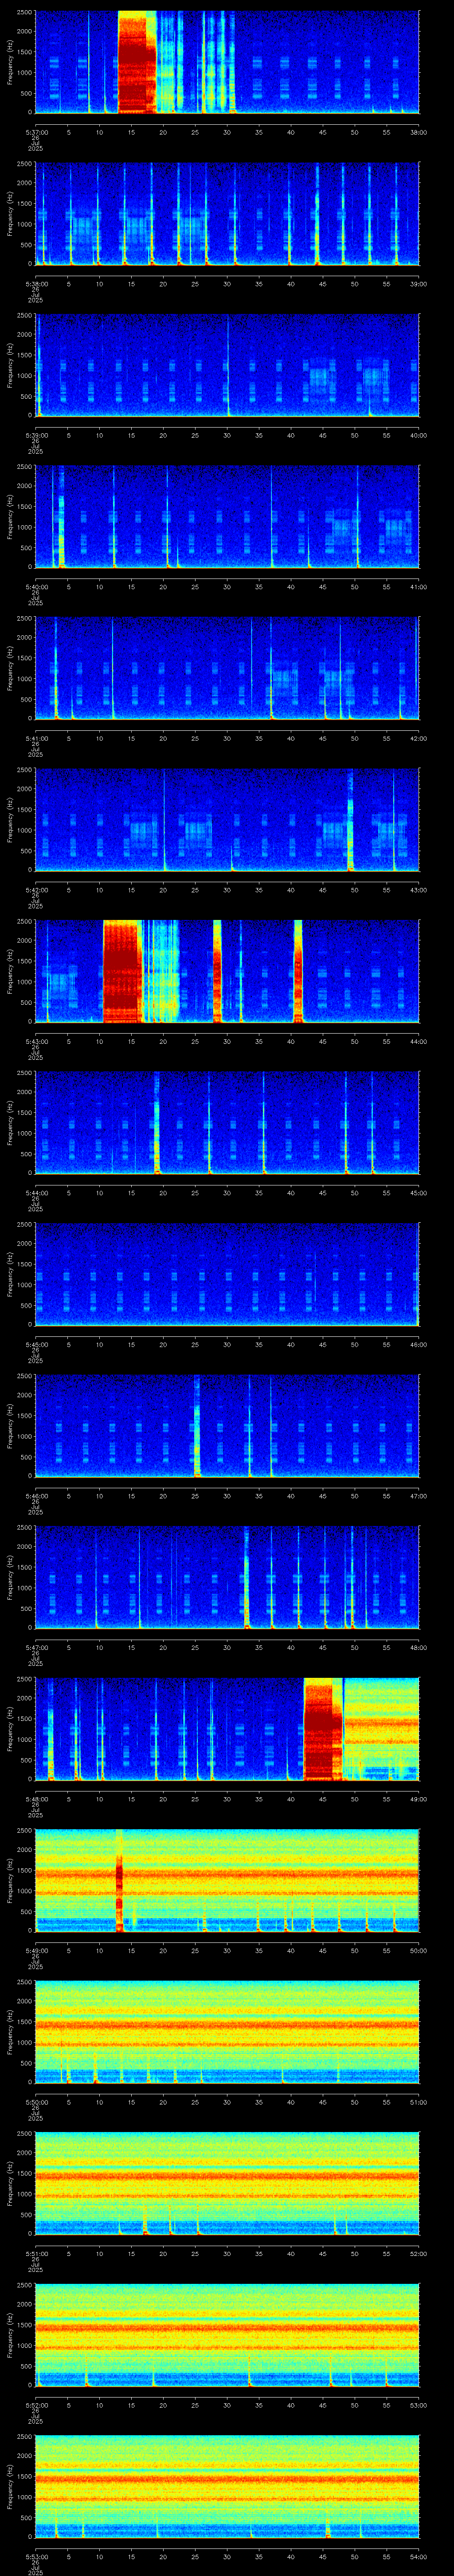This screenshot has height=2576, width=454.
Task: Click the "5:39:00" start time label
Action: [x=36, y=435]
